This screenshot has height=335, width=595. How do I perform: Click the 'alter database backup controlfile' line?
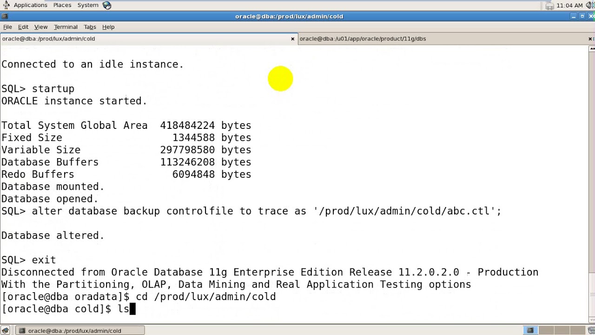251,211
